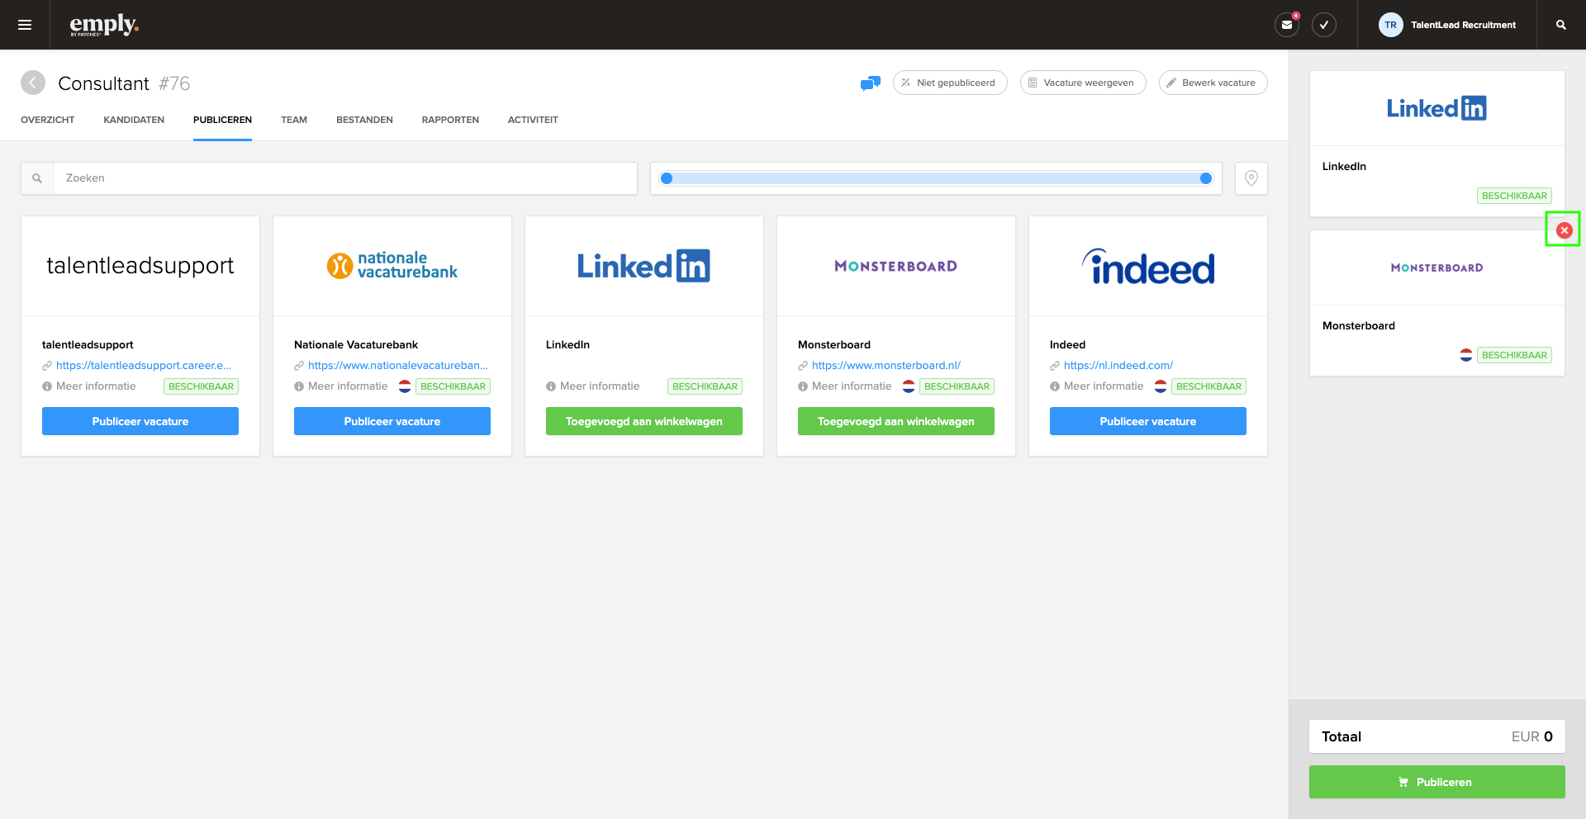The image size is (1586, 819).
Task: Toggle the Niet gepubliceerd status button
Action: coord(950,83)
